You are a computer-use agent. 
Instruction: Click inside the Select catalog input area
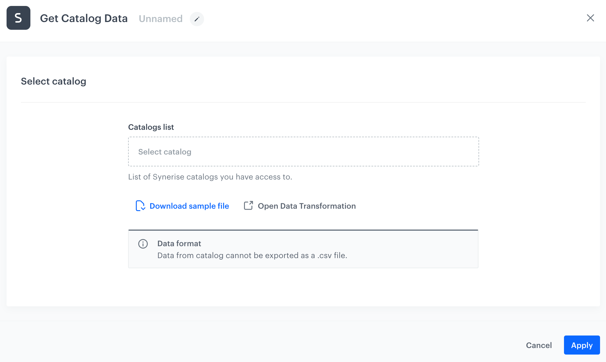coord(303,152)
